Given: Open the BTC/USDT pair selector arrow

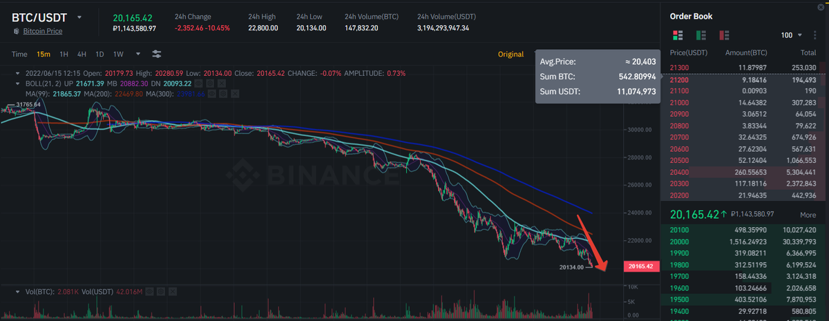Looking at the screenshot, I should point(80,17).
